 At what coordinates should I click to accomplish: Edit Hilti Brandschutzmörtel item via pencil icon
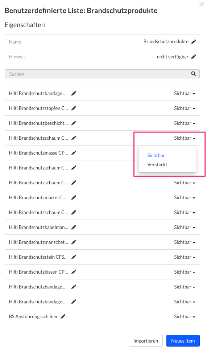[74, 197]
